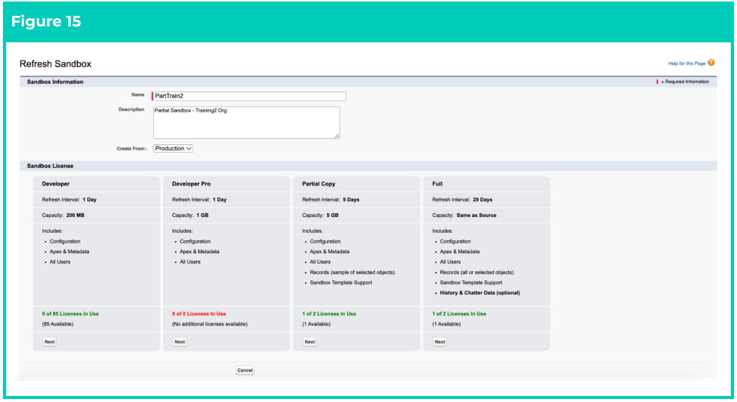This screenshot has height=402, width=737.
Task: Click "Apex & Metadata" in Developer card
Action: tap(69, 252)
